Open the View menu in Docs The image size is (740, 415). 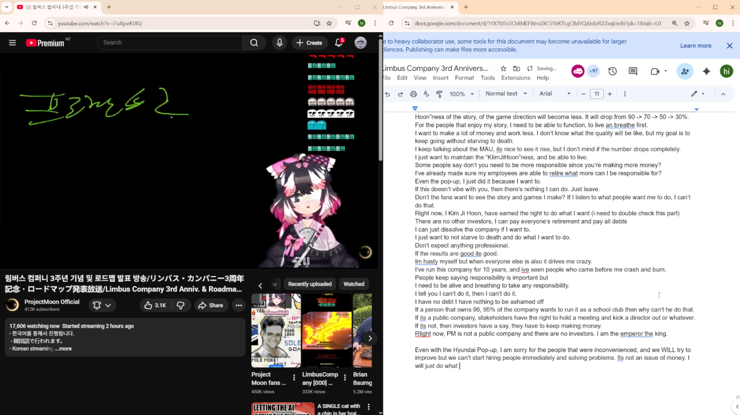point(420,78)
